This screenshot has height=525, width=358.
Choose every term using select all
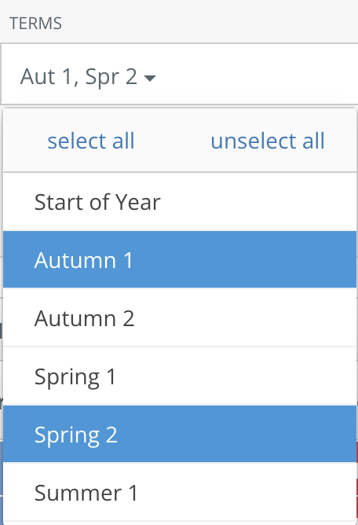coord(91,141)
